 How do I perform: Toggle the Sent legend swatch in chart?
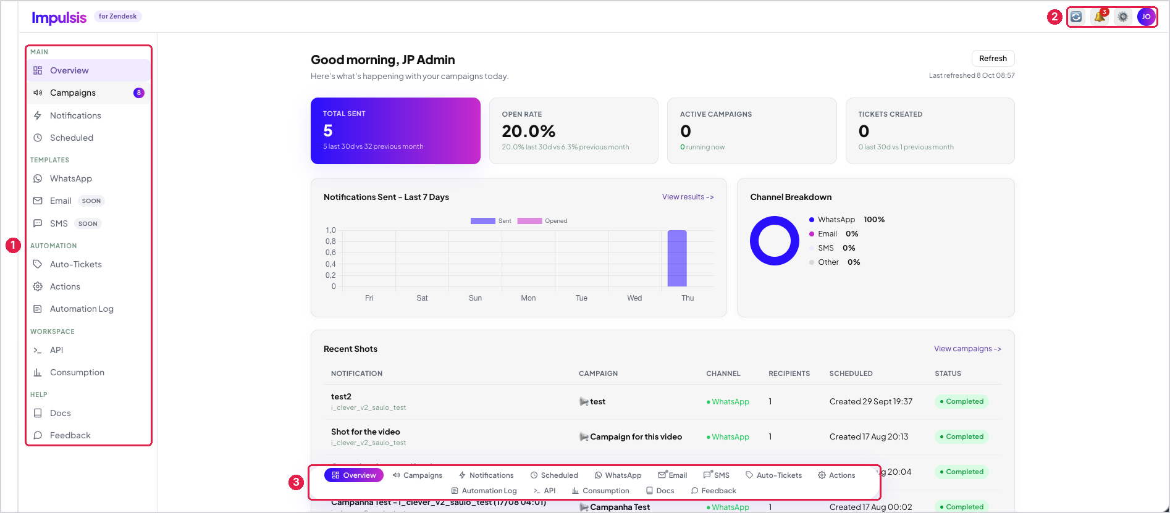tap(482, 221)
